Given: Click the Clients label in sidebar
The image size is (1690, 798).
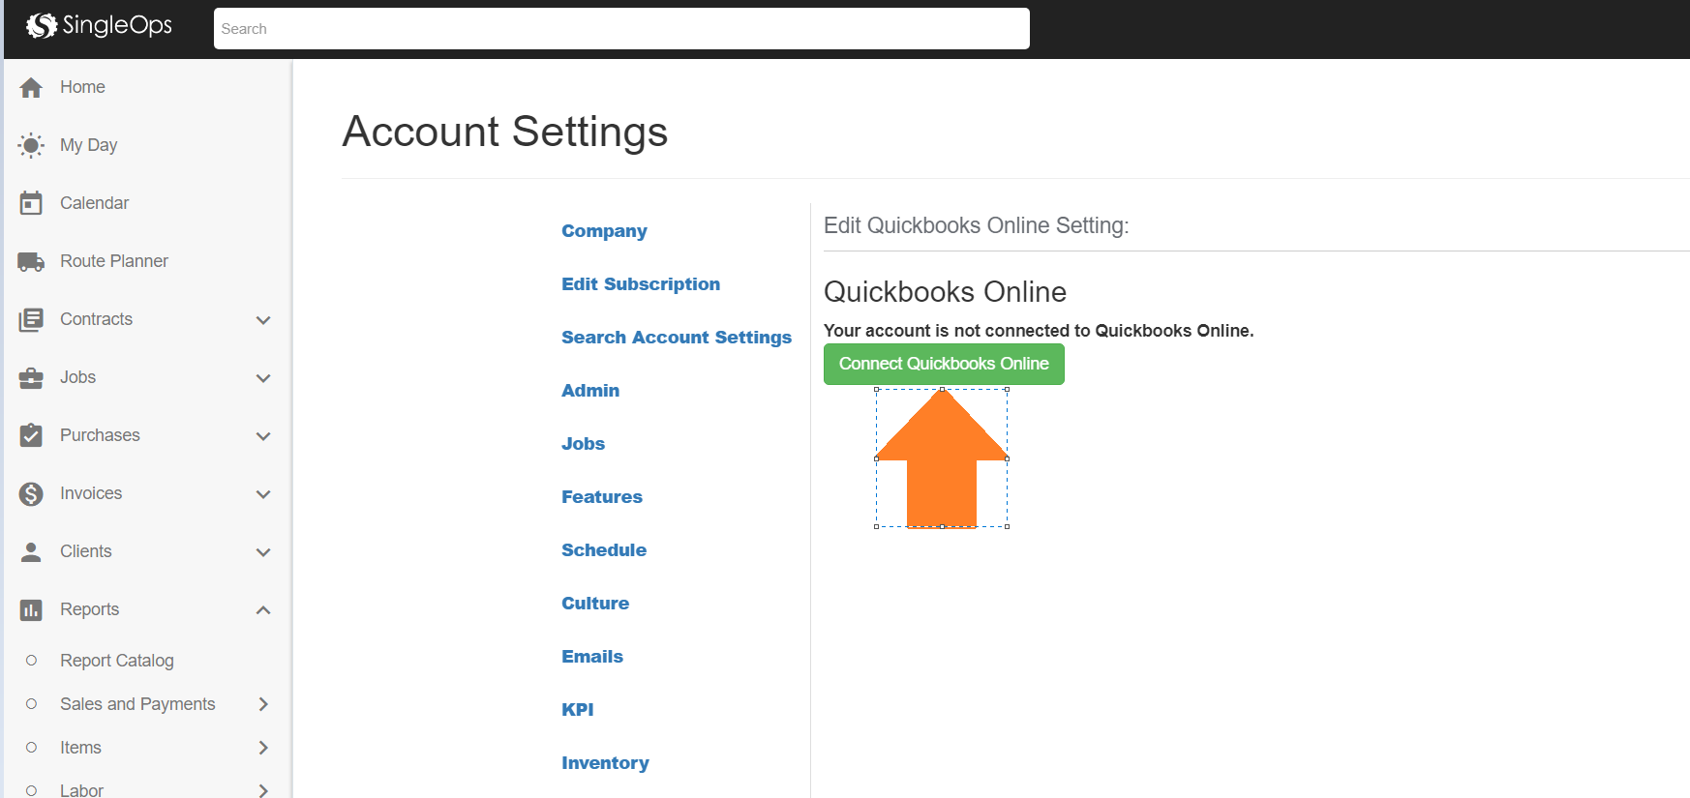Looking at the screenshot, I should coord(85,551).
